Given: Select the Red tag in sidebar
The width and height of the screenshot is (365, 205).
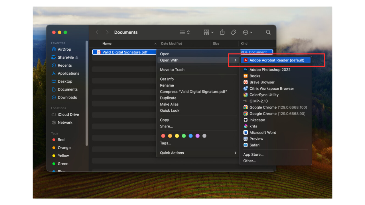Looking at the screenshot, I should coord(58,140).
